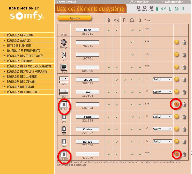Delete the Bureau detector with trash icon
The image size is (192, 174).
tap(184, 141)
